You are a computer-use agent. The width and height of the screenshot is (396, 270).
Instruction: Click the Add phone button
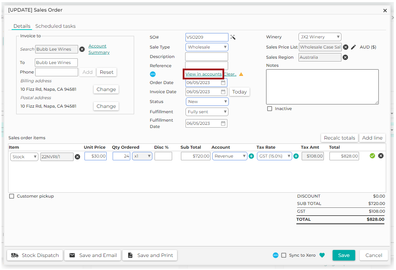[x=87, y=72]
